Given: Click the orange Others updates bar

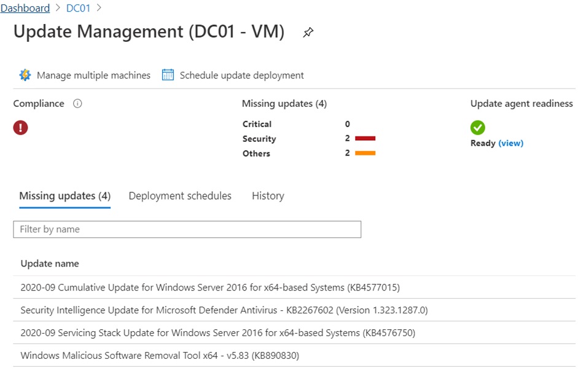Looking at the screenshot, I should click(x=365, y=154).
